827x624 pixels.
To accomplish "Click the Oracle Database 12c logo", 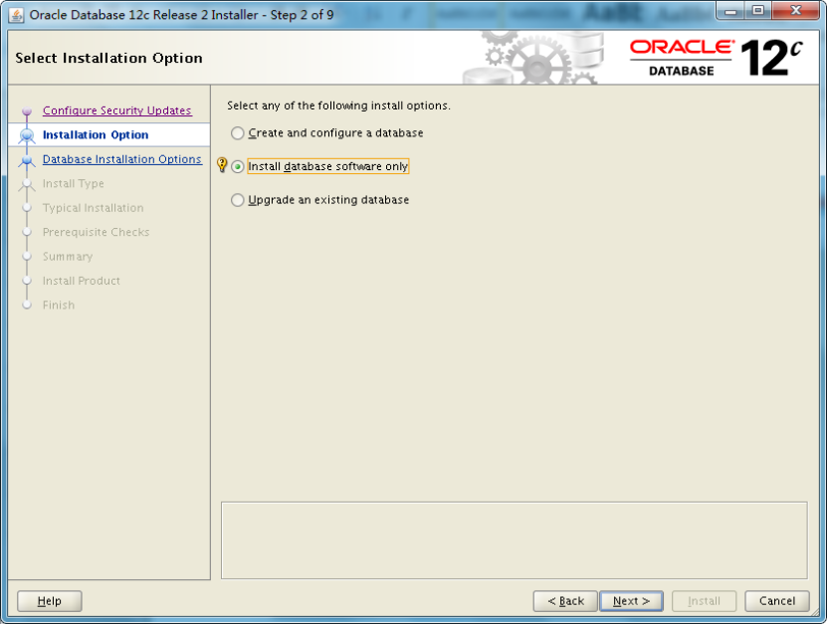I will (715, 58).
